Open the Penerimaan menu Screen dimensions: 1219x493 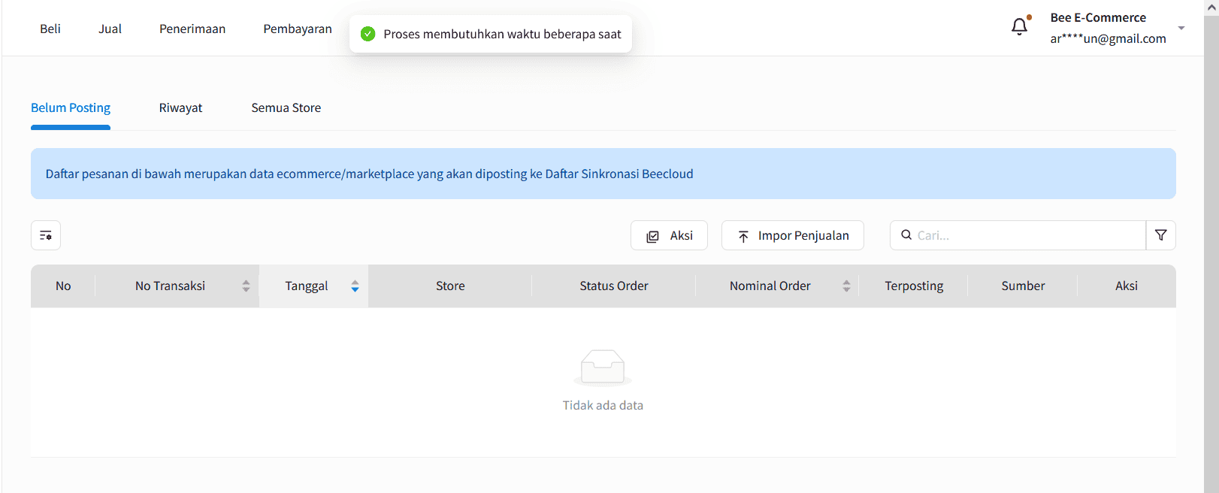(x=192, y=29)
